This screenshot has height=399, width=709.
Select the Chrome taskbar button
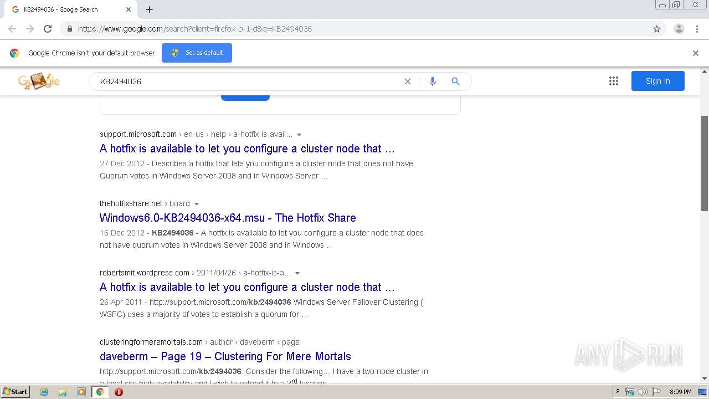[100, 392]
